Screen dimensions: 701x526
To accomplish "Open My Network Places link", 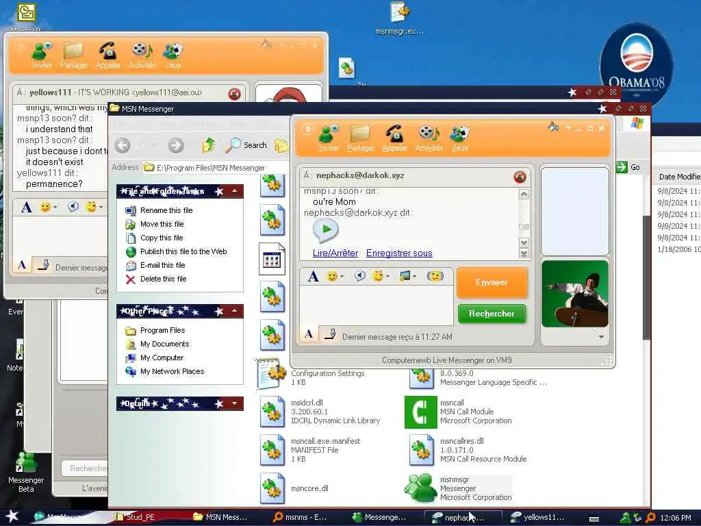I will 172,372.
